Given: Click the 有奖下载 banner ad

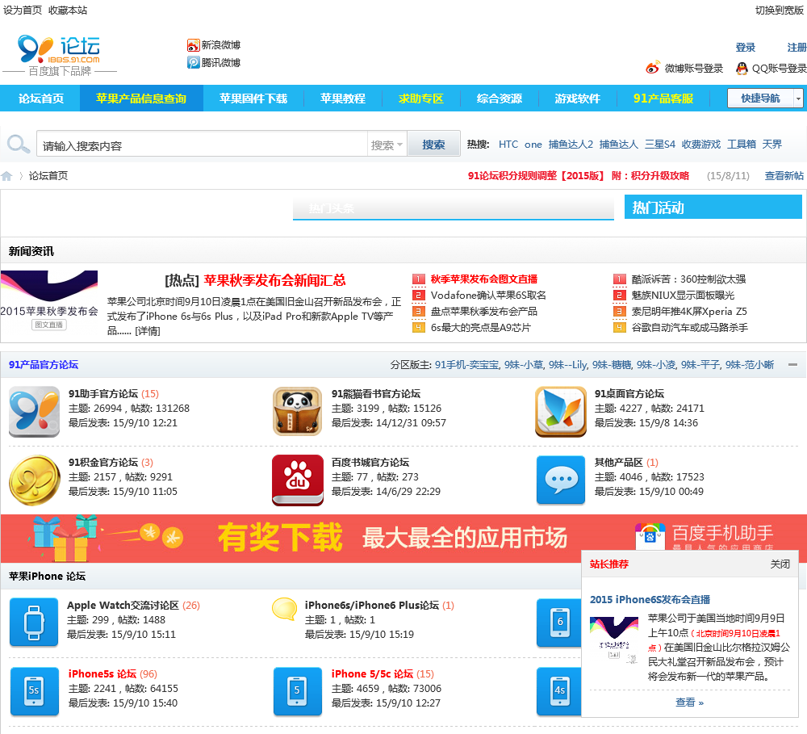Looking at the screenshot, I should [x=403, y=538].
